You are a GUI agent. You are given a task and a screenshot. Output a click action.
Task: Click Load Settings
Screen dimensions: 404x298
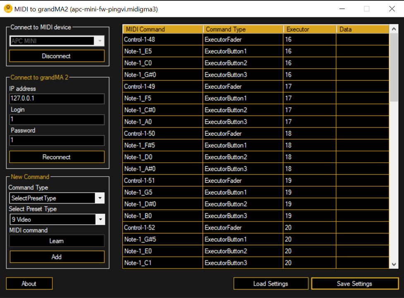click(x=270, y=284)
